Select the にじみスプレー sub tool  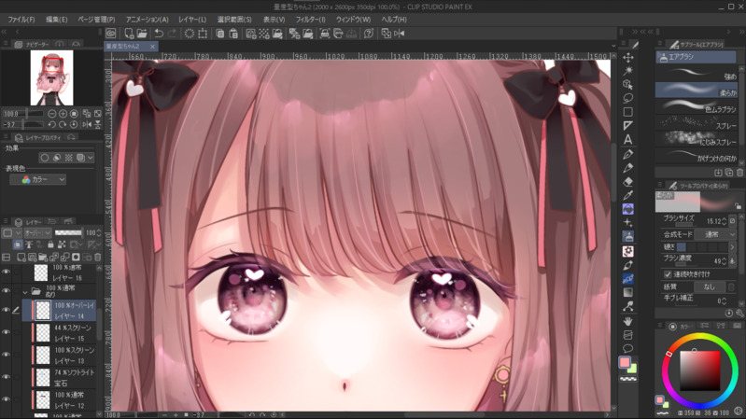pyautogui.click(x=697, y=139)
